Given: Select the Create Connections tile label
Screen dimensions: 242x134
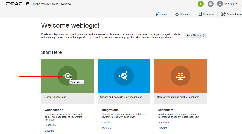Looking at the screenshot, I should pos(55,97).
